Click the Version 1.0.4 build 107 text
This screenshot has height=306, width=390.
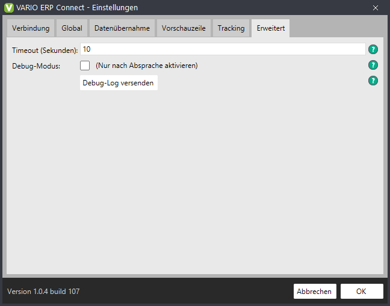(x=43, y=292)
